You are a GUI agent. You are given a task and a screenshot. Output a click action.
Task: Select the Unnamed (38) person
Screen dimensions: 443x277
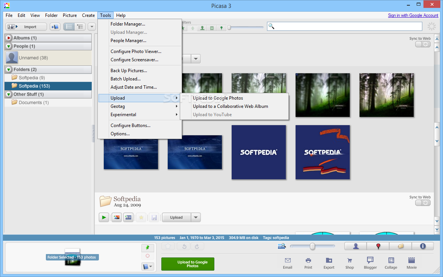pyautogui.click(x=48, y=58)
